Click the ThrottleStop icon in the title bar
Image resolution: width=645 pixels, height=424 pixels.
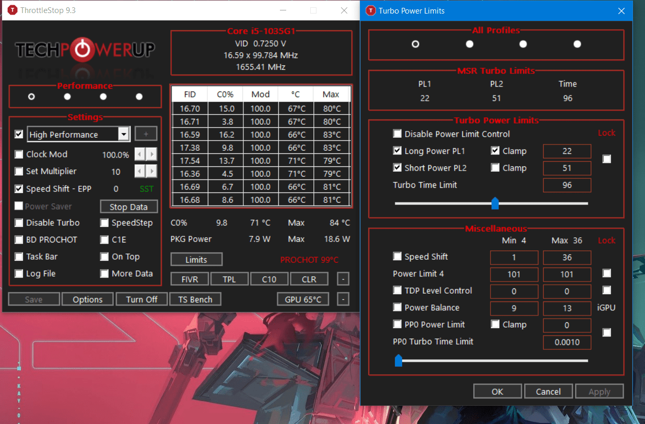point(11,9)
